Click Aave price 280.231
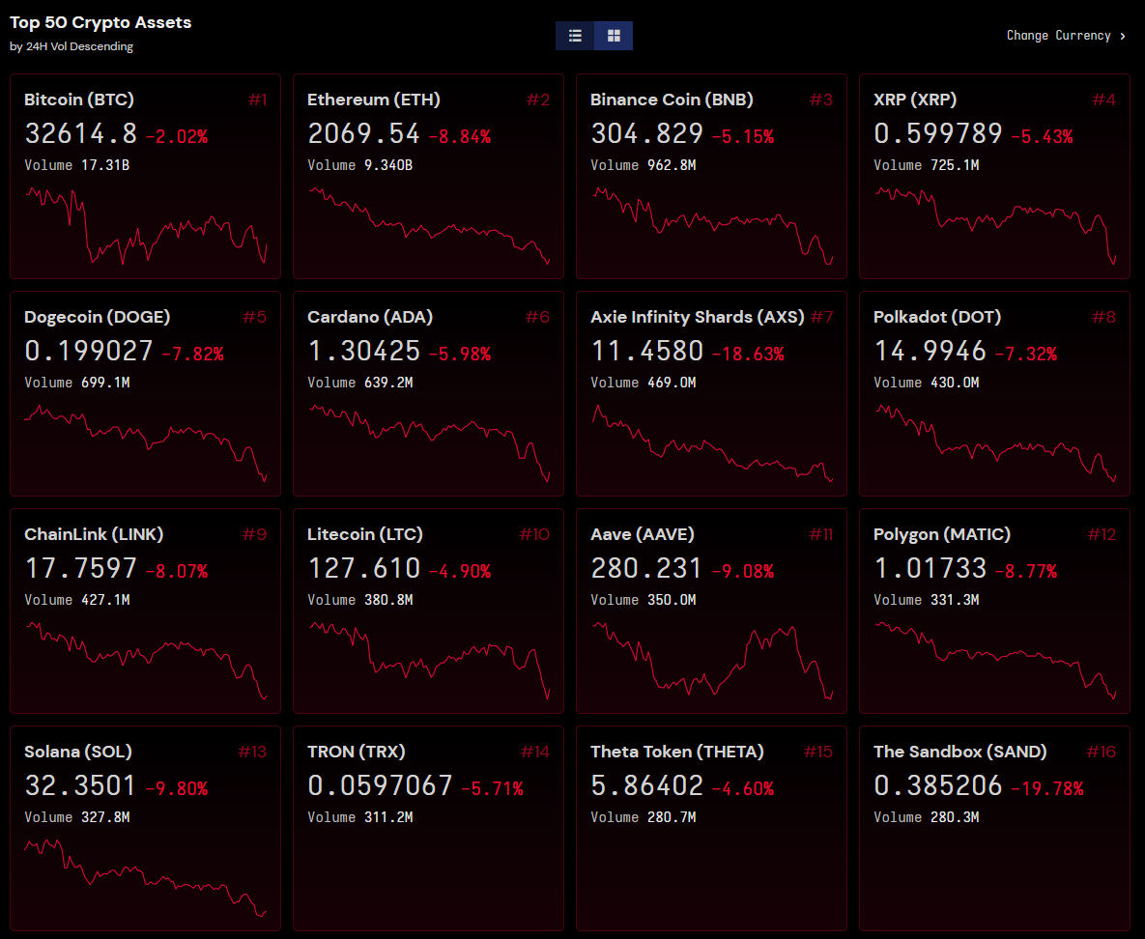Screen dimensions: 1145x939 point(647,569)
